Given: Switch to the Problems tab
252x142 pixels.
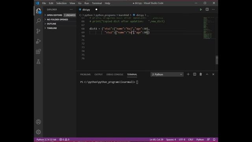Looking at the screenshot, I should click(x=85, y=75).
